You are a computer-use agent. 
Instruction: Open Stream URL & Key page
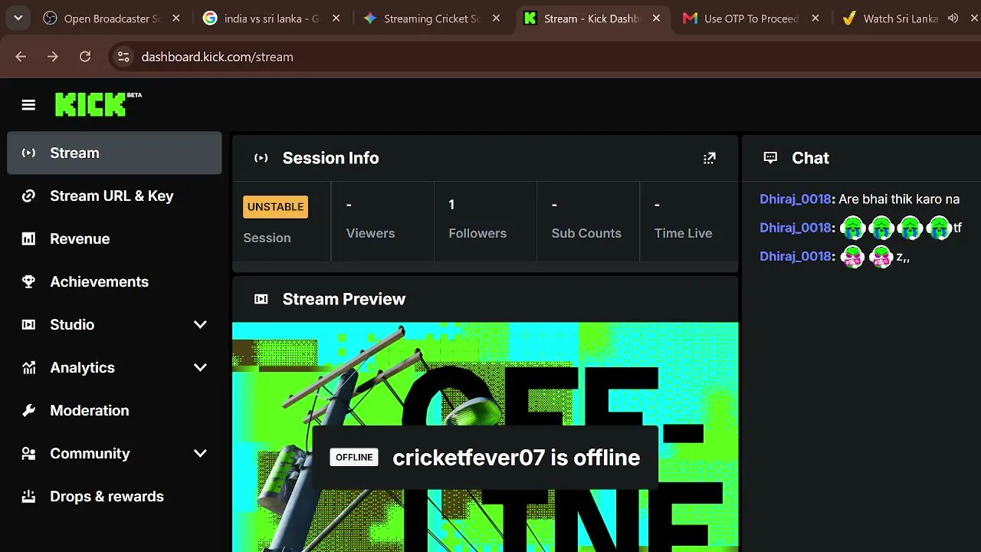coord(114,195)
